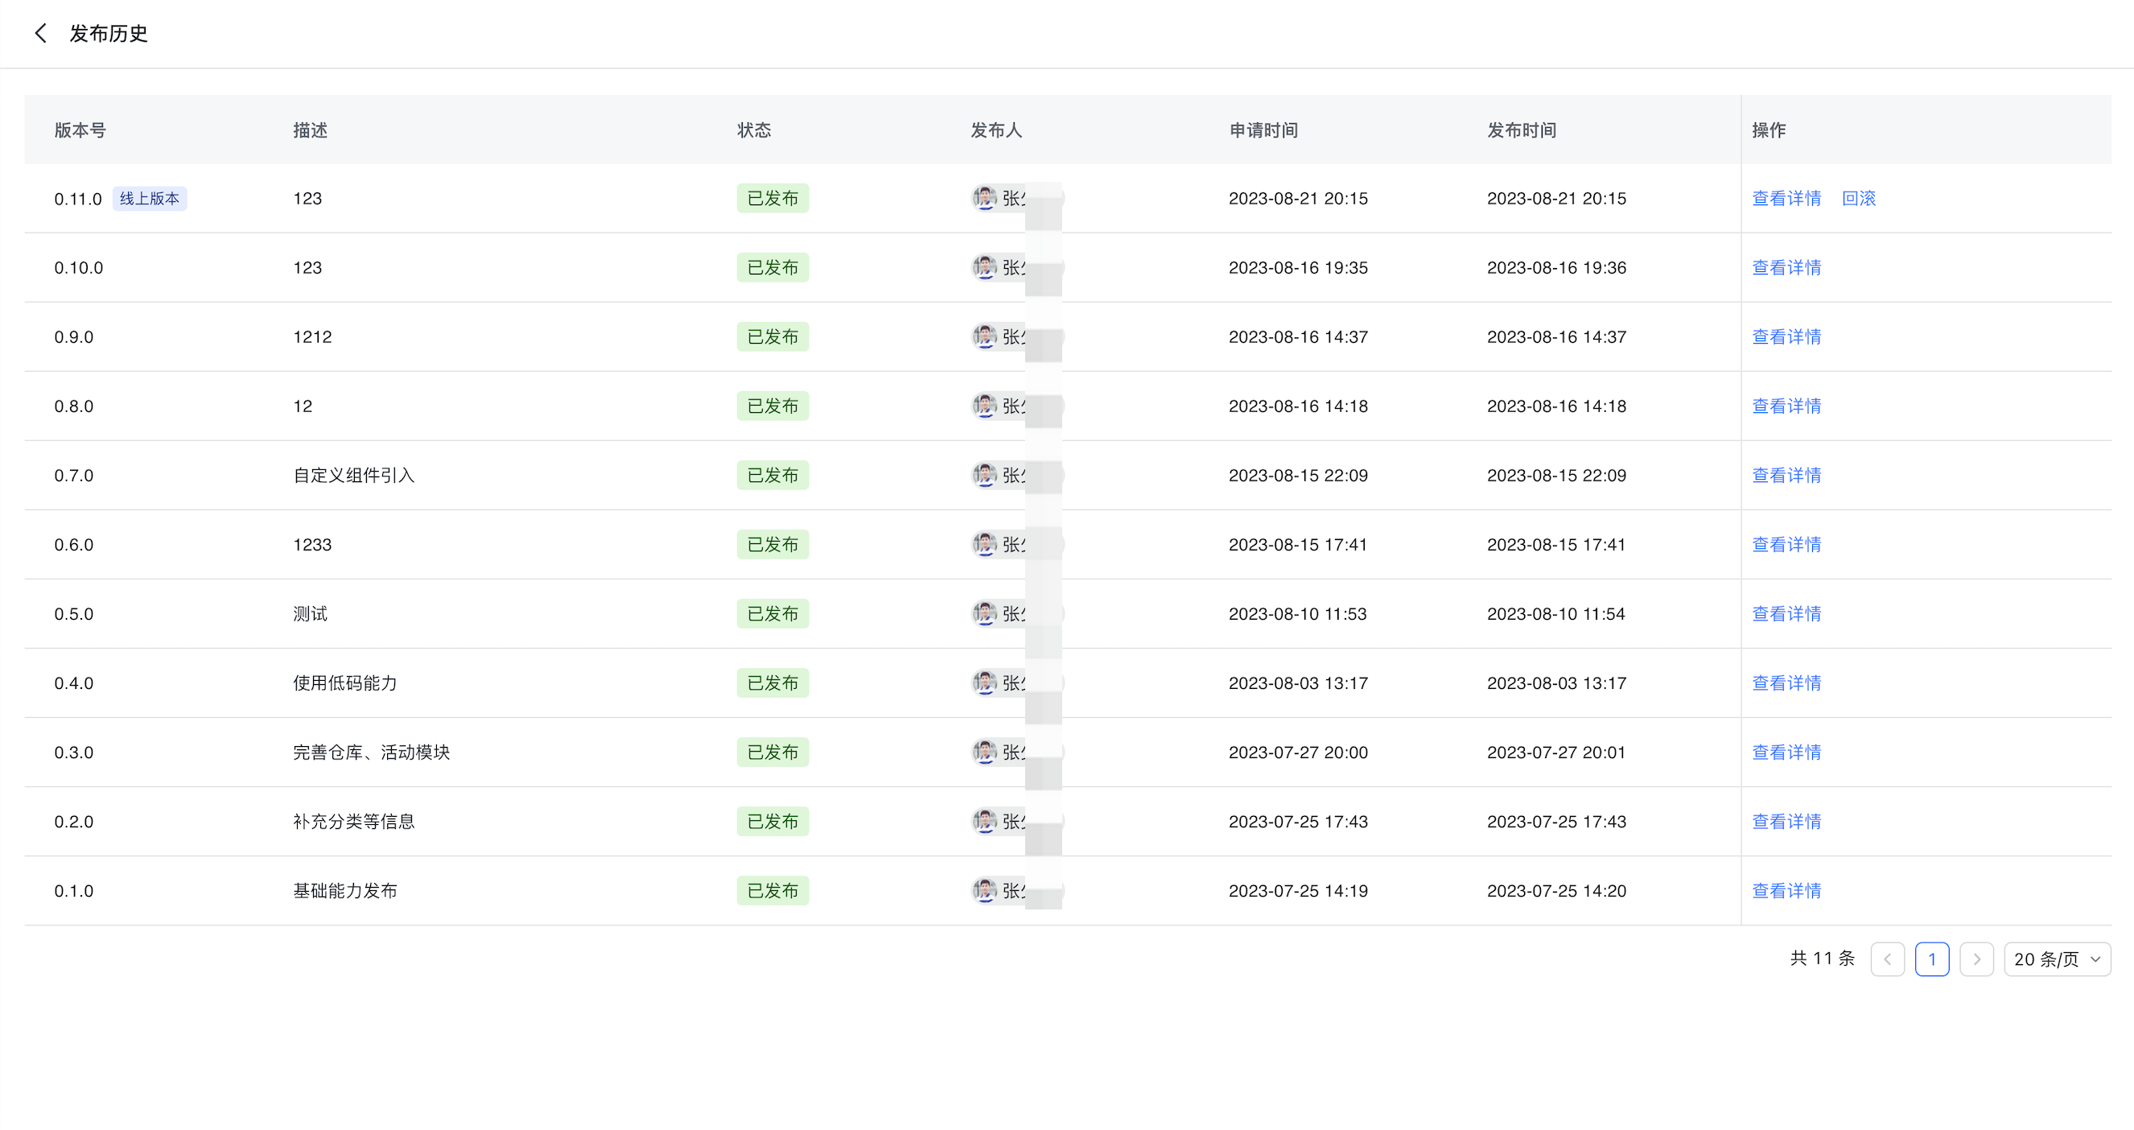The image size is (2134, 1130).
Task: Click the 版本号 column header
Action: pos(80,130)
